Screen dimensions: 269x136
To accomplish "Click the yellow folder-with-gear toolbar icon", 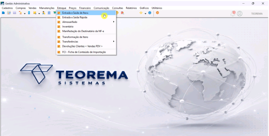I will (35, 13).
